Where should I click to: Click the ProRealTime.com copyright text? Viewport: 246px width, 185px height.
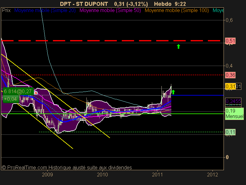67,167
